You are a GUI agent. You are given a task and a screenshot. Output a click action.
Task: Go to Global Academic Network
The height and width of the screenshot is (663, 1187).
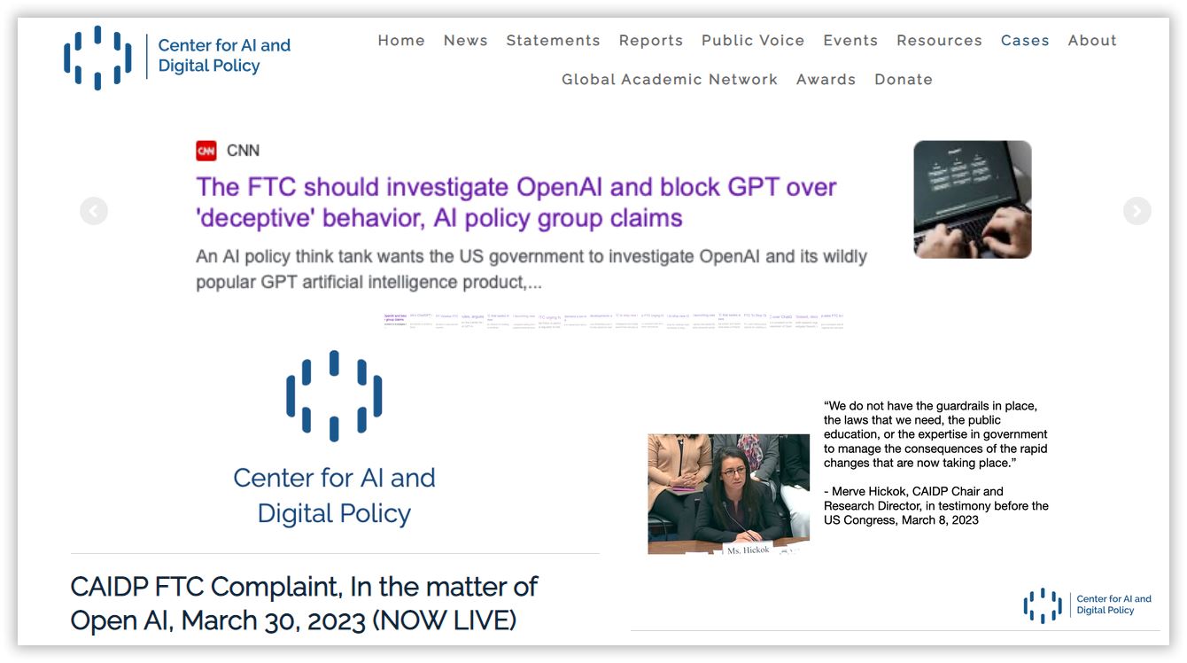coord(670,80)
